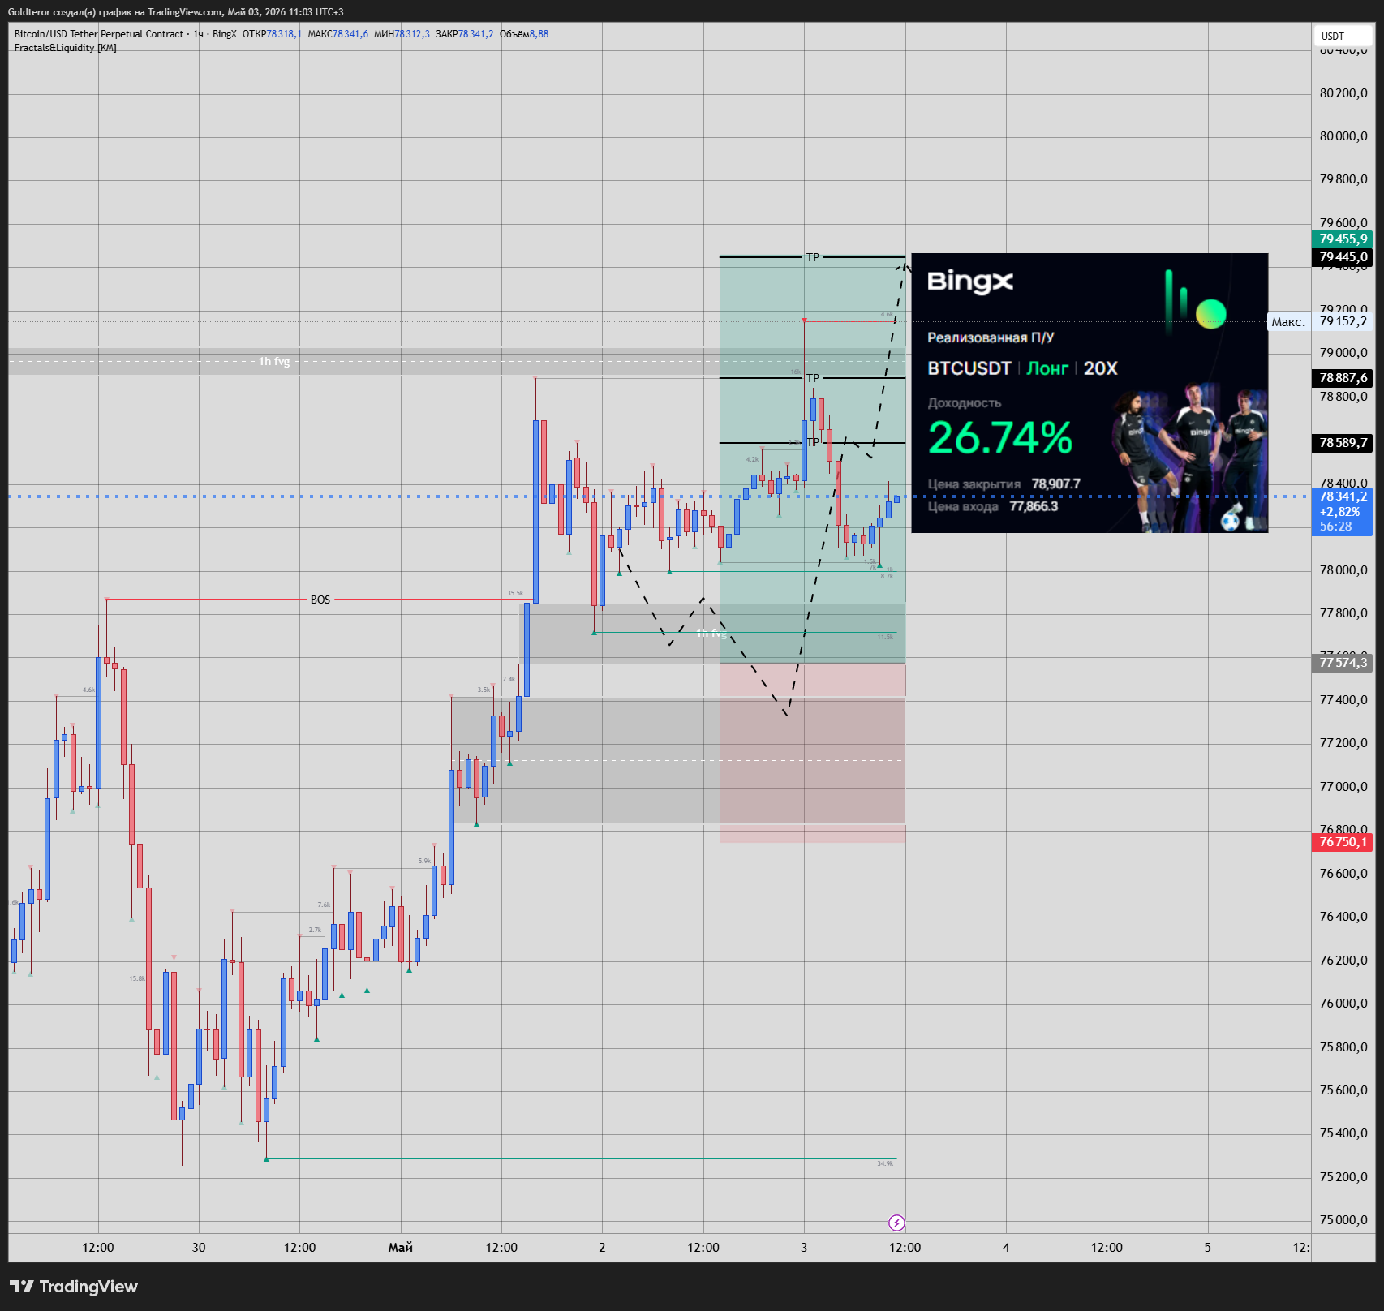Click the 30 date label on the time axis

(199, 1248)
